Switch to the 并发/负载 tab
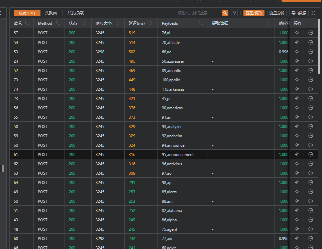Viewport: 322px width, 249px height. click(76, 13)
